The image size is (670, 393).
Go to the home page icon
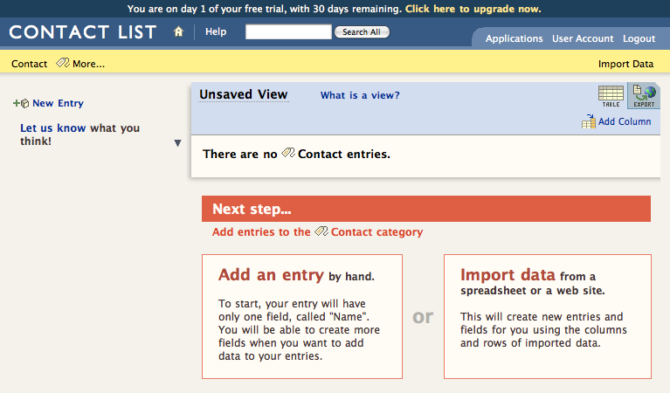point(178,31)
